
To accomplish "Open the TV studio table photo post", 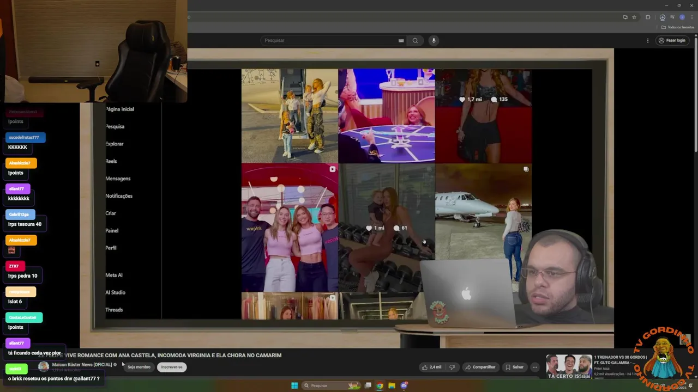I will pyautogui.click(x=387, y=115).
